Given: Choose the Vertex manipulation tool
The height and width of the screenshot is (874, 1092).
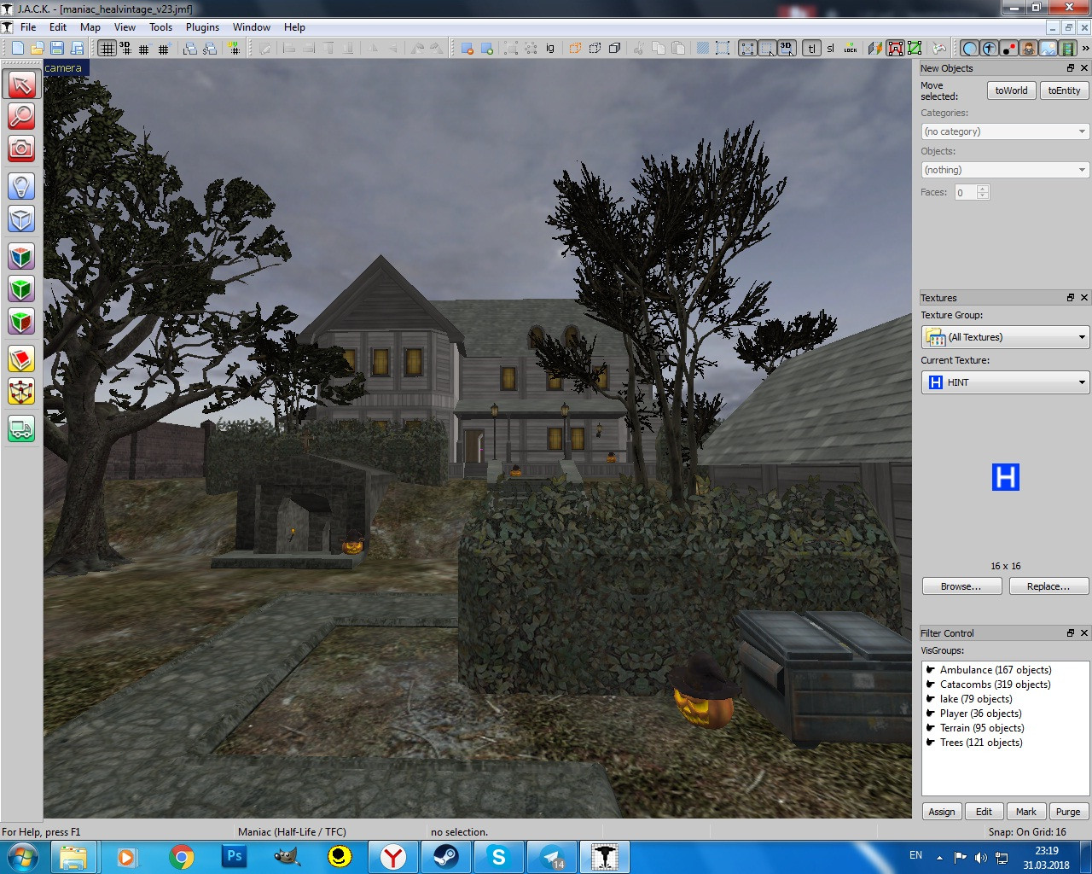Looking at the screenshot, I should pos(21,392).
